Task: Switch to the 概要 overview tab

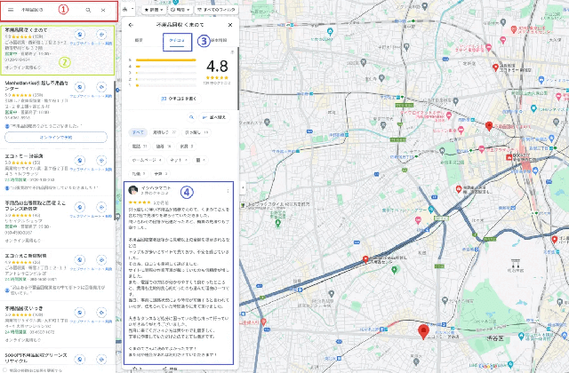Action: [139, 41]
